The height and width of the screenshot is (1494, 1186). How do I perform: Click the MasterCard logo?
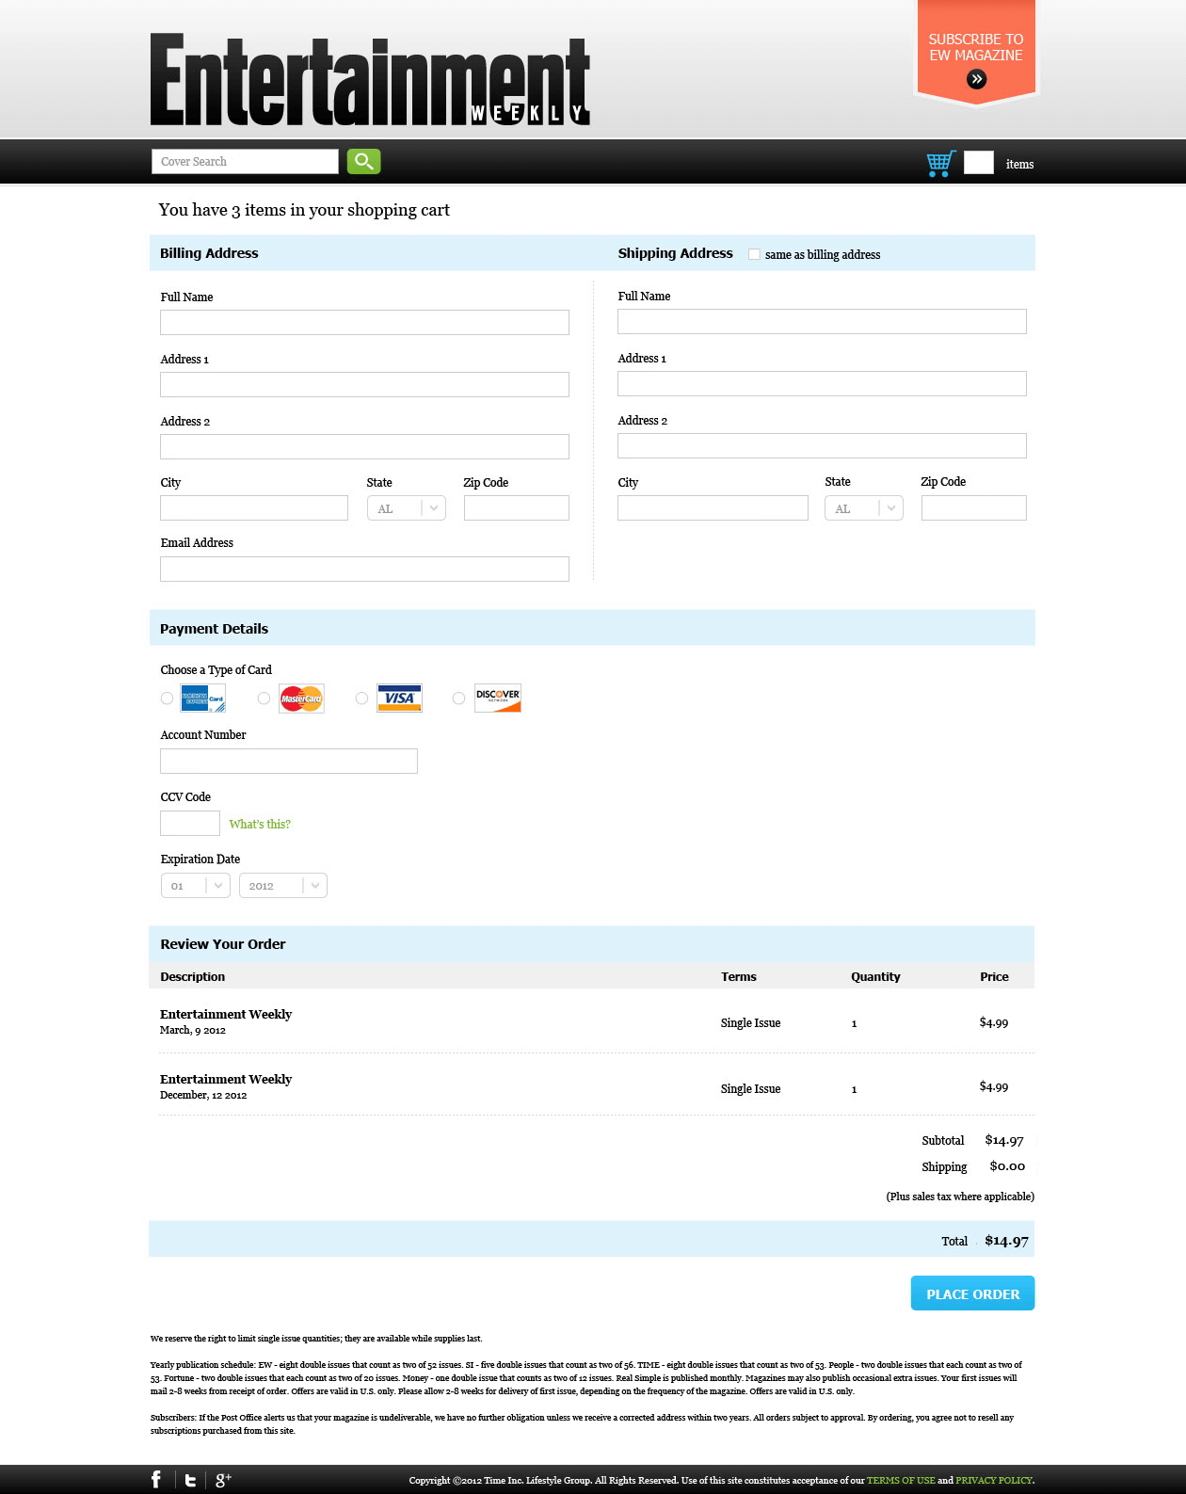point(301,699)
